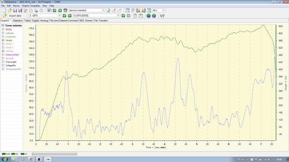Open the 'device oriented' dropdown
The width and height of the screenshot is (289, 162).
click(103, 10)
